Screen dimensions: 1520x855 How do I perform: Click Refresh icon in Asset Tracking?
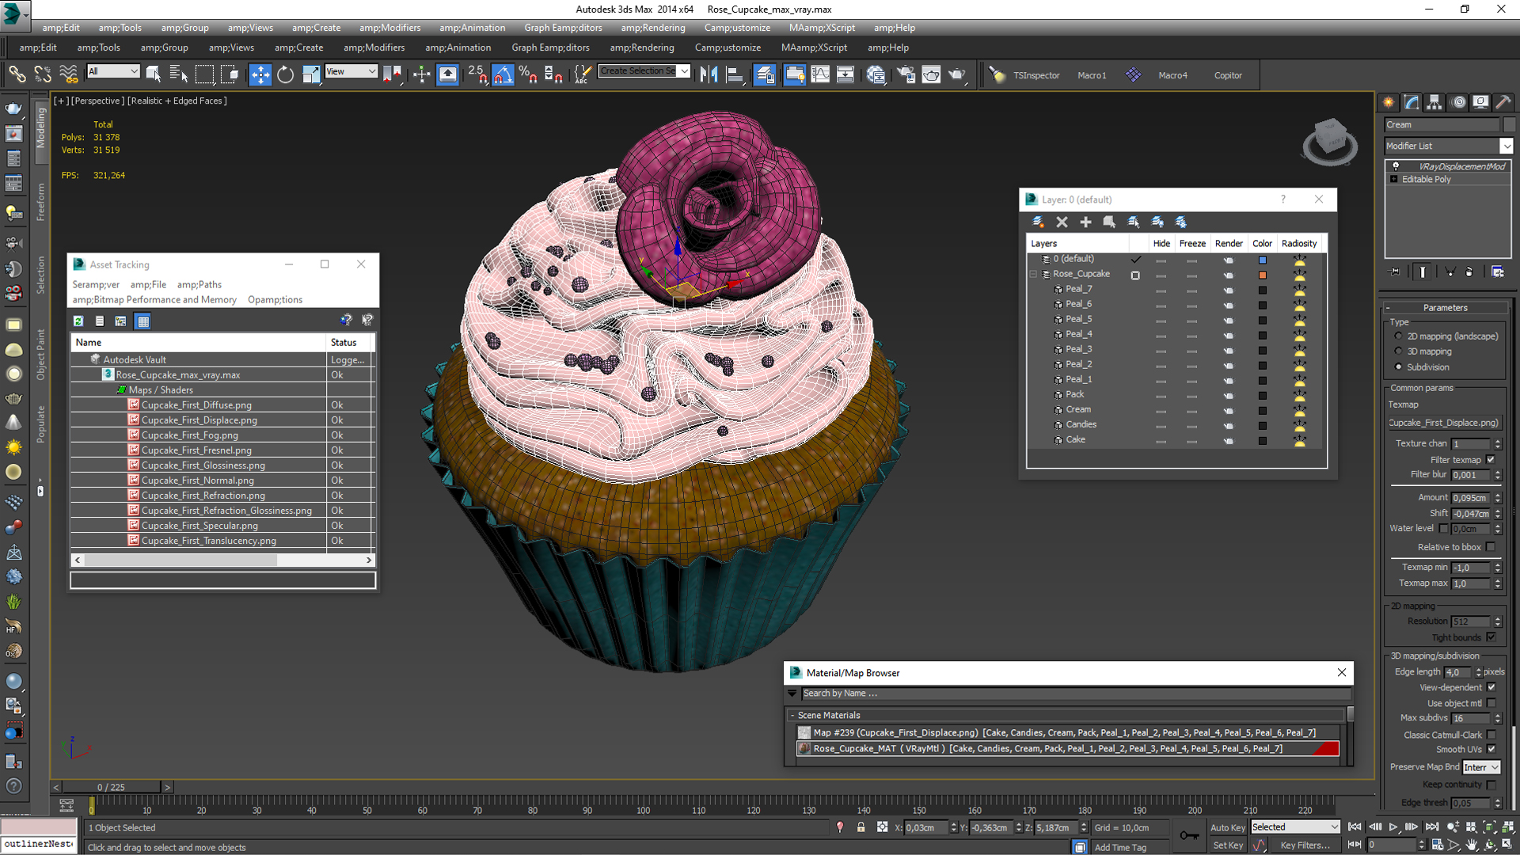point(78,321)
